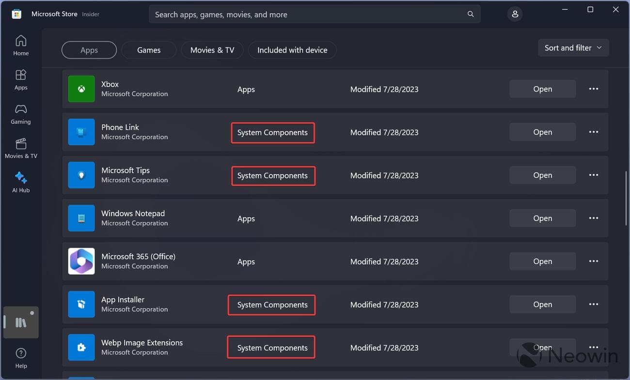Viewport: 630px width, 380px height.
Task: Go to Apps in left sidebar
Action: 21,79
